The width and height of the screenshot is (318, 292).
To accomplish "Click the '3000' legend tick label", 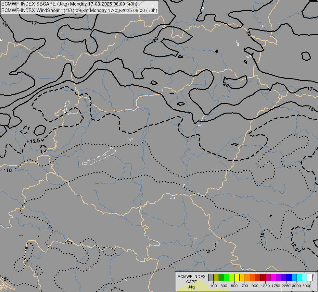I will [297, 286].
